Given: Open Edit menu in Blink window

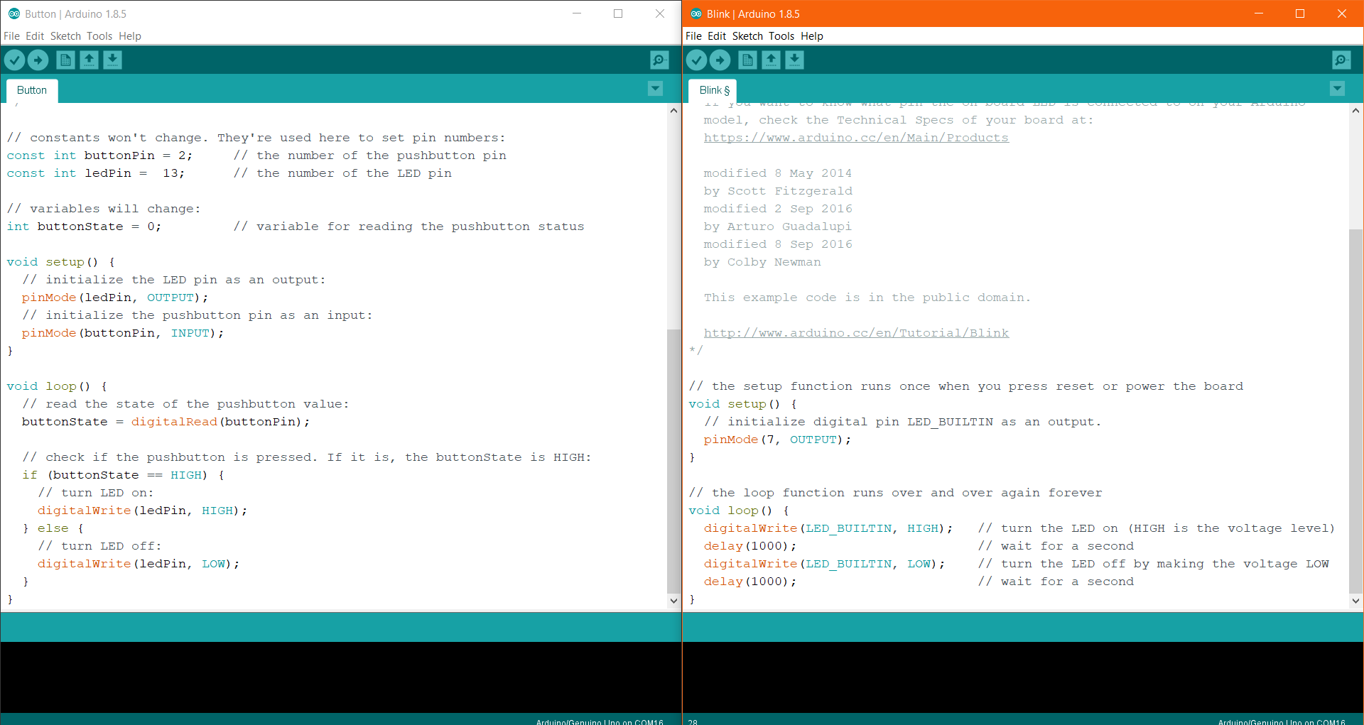Looking at the screenshot, I should [717, 36].
